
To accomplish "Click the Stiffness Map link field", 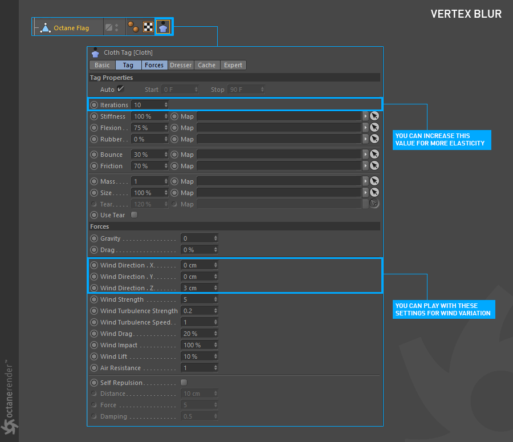I will pos(280,116).
